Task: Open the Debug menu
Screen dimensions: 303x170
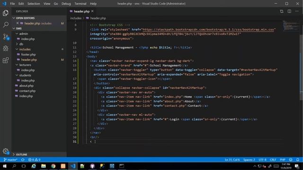Action: point(66,4)
